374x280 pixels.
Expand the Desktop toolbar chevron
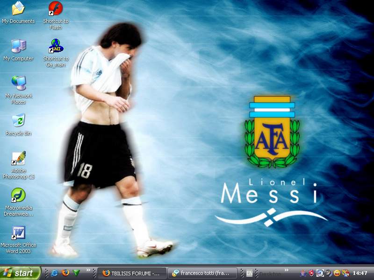[287, 270]
